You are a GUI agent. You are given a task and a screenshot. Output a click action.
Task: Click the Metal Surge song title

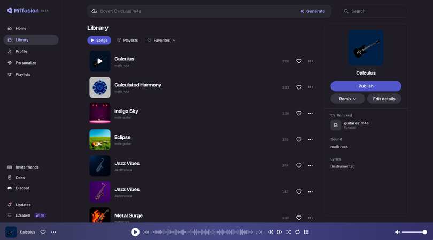pos(128,216)
